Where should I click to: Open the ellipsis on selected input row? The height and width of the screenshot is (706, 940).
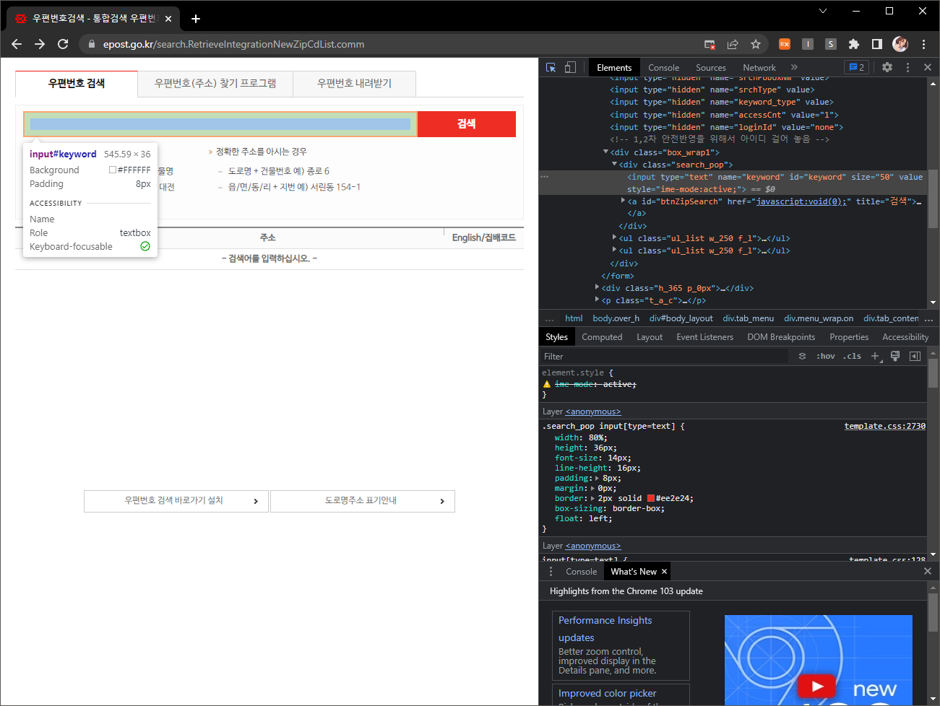(545, 177)
